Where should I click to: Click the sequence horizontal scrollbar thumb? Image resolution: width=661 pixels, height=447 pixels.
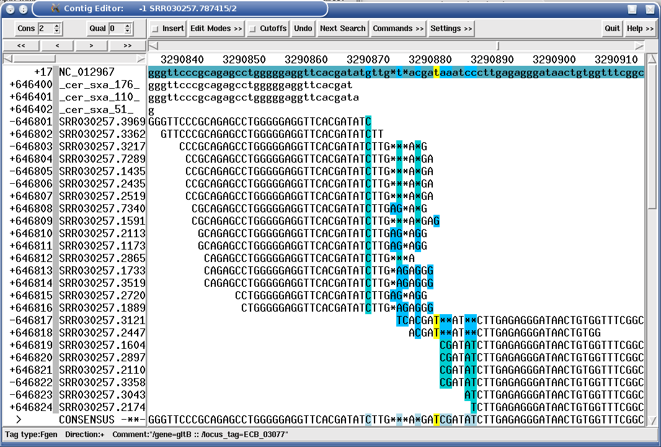[x=499, y=45]
